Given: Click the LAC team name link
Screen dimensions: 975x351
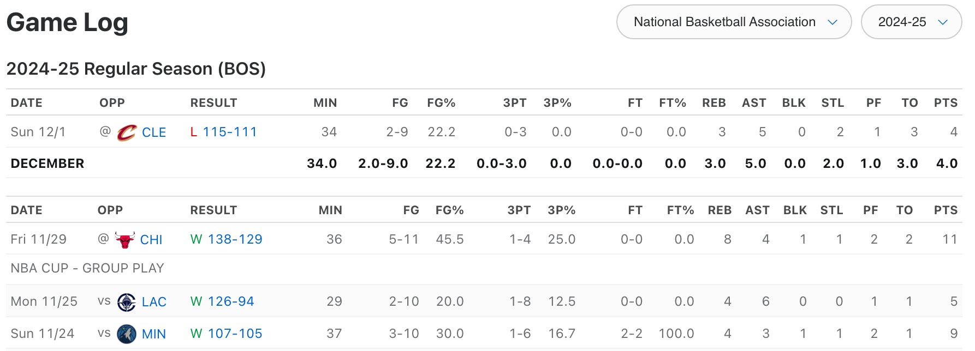Looking at the screenshot, I should point(154,302).
